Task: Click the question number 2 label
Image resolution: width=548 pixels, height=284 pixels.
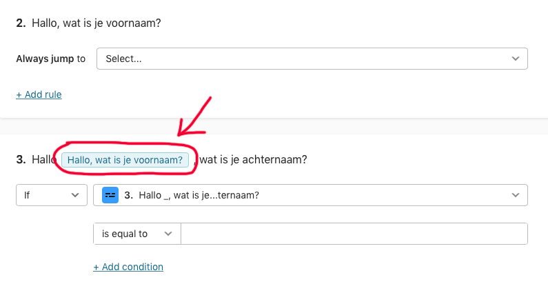Action: point(21,23)
